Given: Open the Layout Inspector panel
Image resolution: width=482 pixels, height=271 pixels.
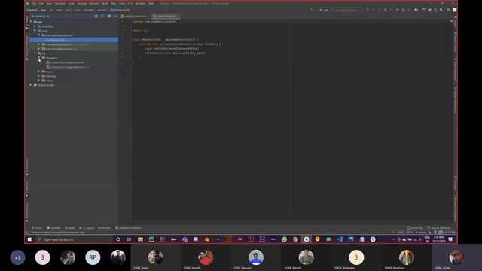Looking at the screenshot, I should point(439,227).
